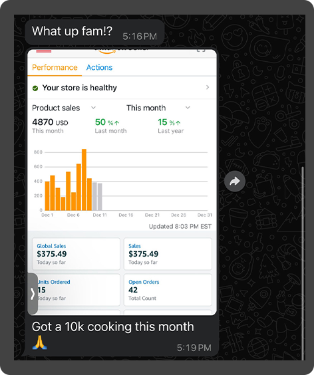Click the green up arrow beside 50 %
The height and width of the screenshot is (375, 314).
[x=116, y=123]
